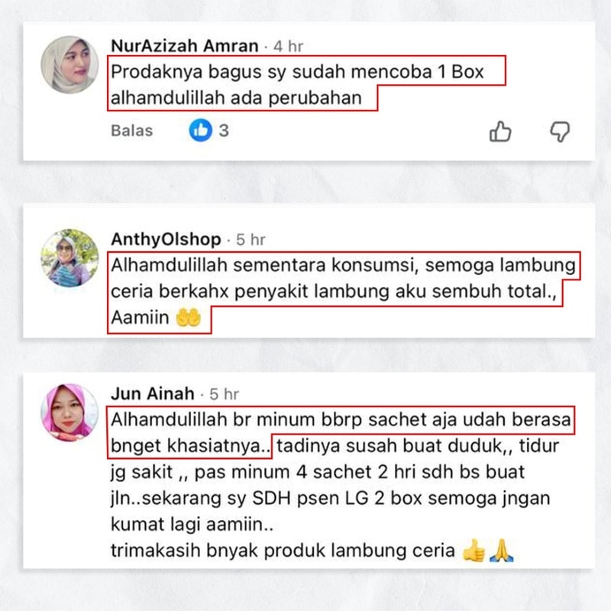The image size is (611, 611).
Task: Click the thumbs-down icon on NurAzizah's comment
Action: coord(560,132)
